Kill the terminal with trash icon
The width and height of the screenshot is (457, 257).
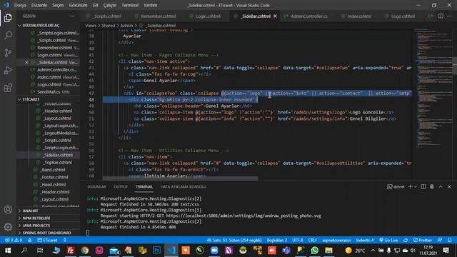point(431,186)
